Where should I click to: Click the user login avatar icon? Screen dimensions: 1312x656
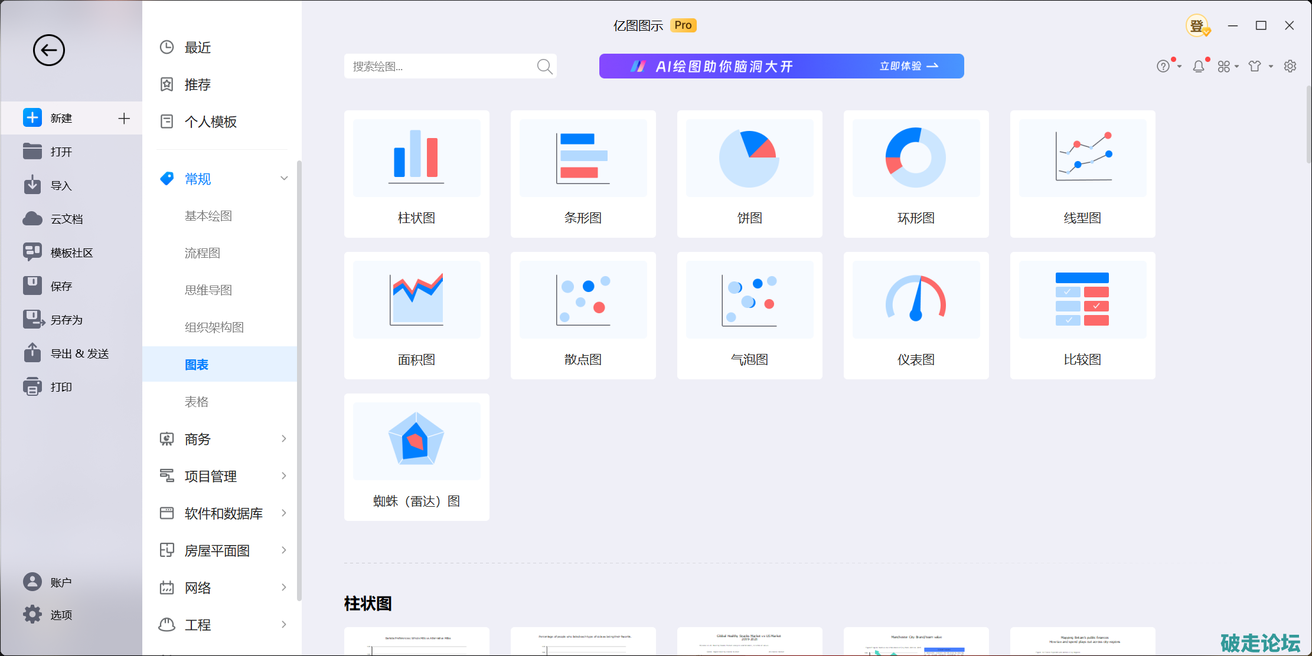[1197, 26]
